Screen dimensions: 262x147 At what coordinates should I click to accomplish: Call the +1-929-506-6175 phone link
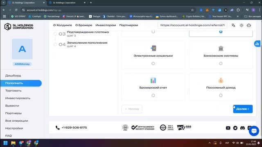tap(74, 128)
